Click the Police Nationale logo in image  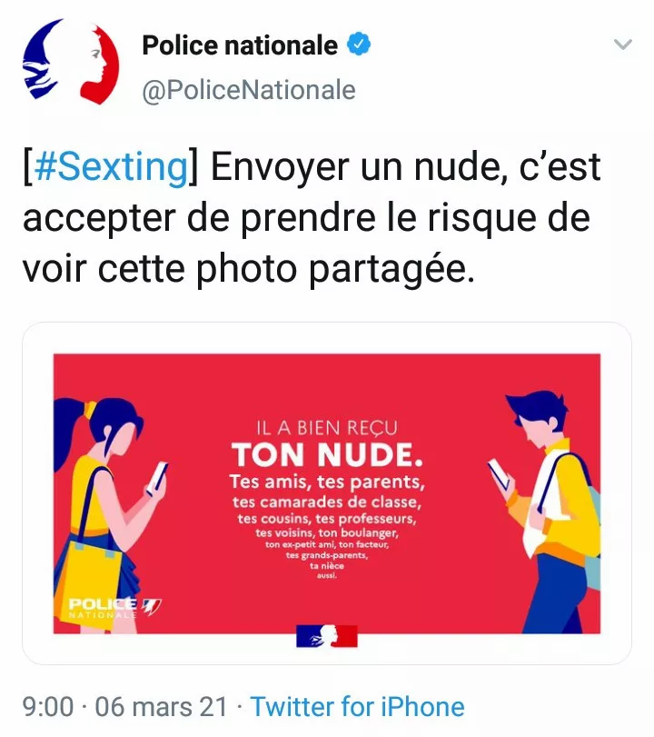(114, 608)
